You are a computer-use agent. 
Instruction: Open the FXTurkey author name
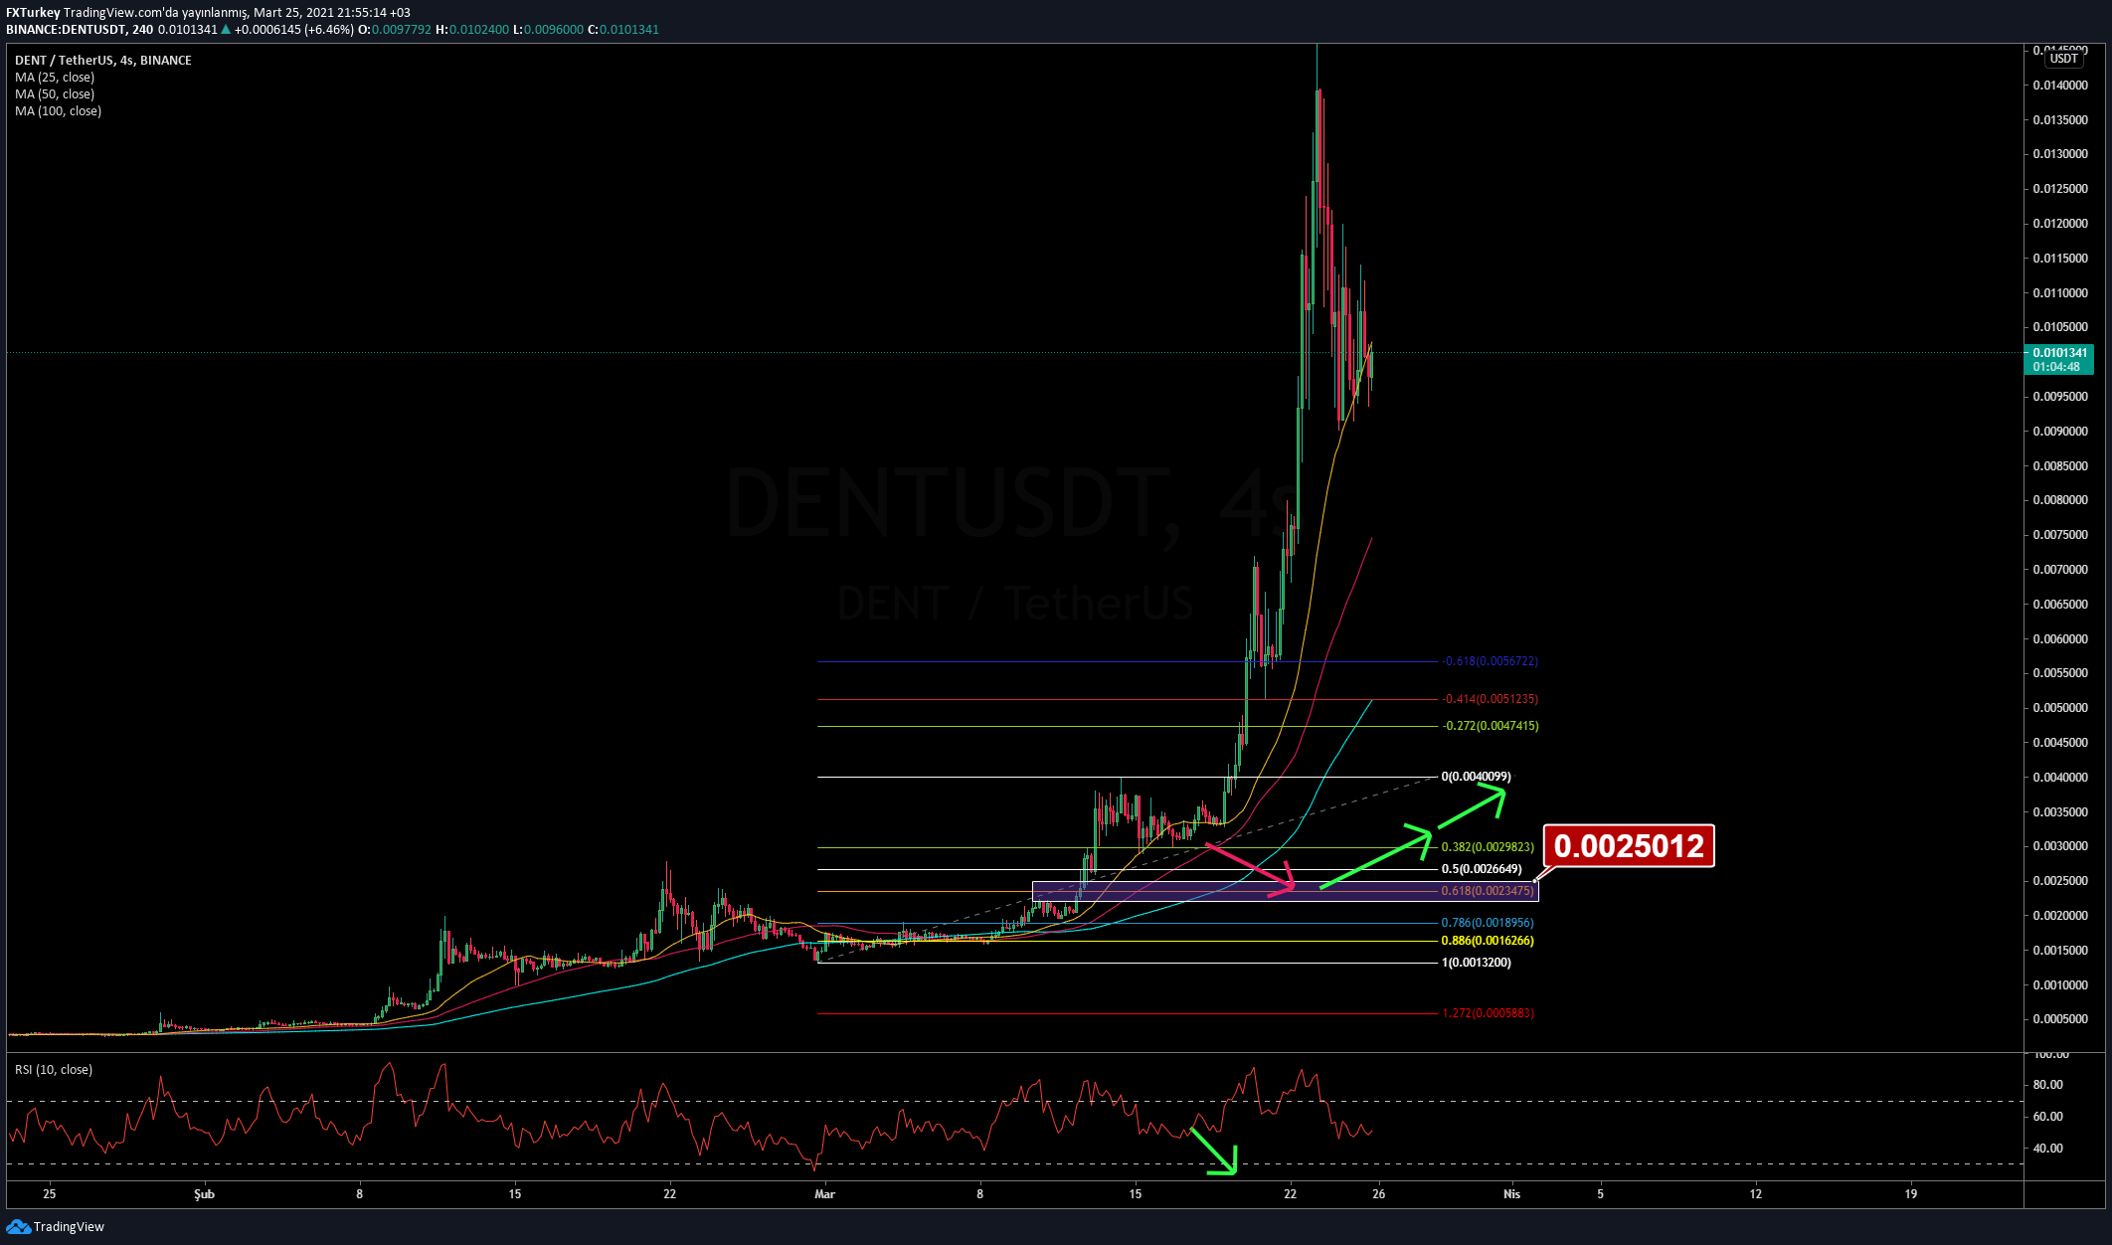[33, 13]
